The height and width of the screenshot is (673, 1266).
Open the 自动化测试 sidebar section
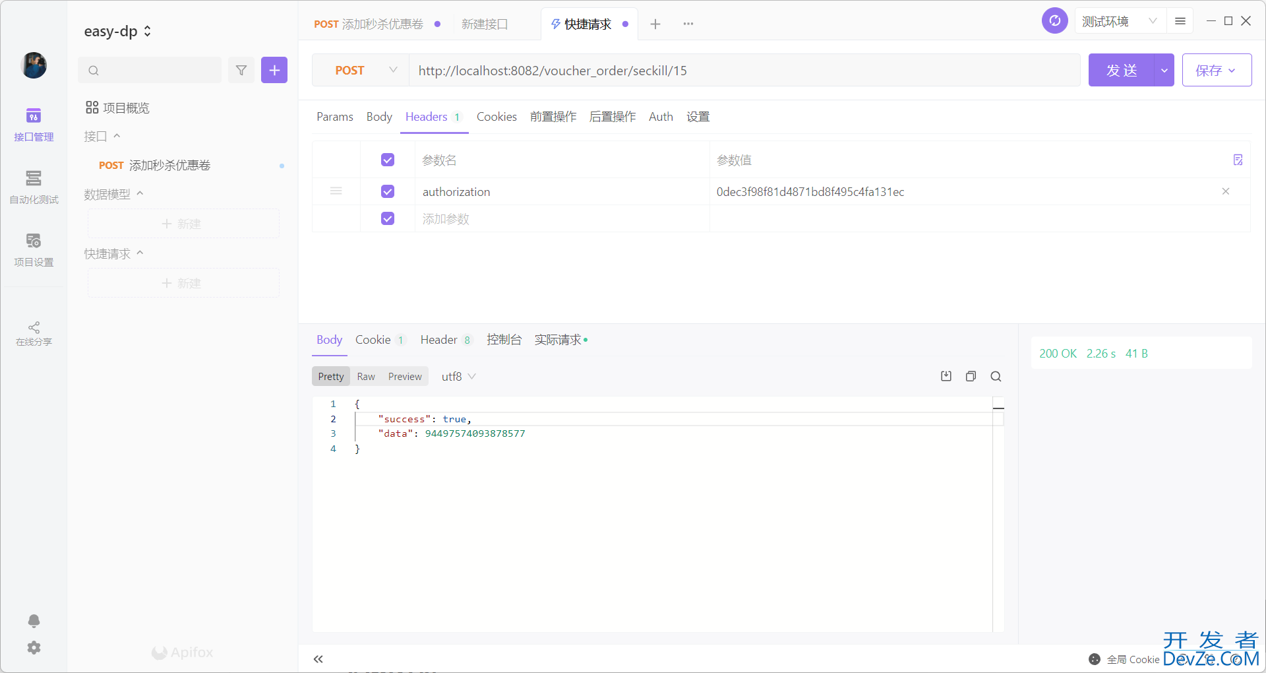(x=34, y=187)
